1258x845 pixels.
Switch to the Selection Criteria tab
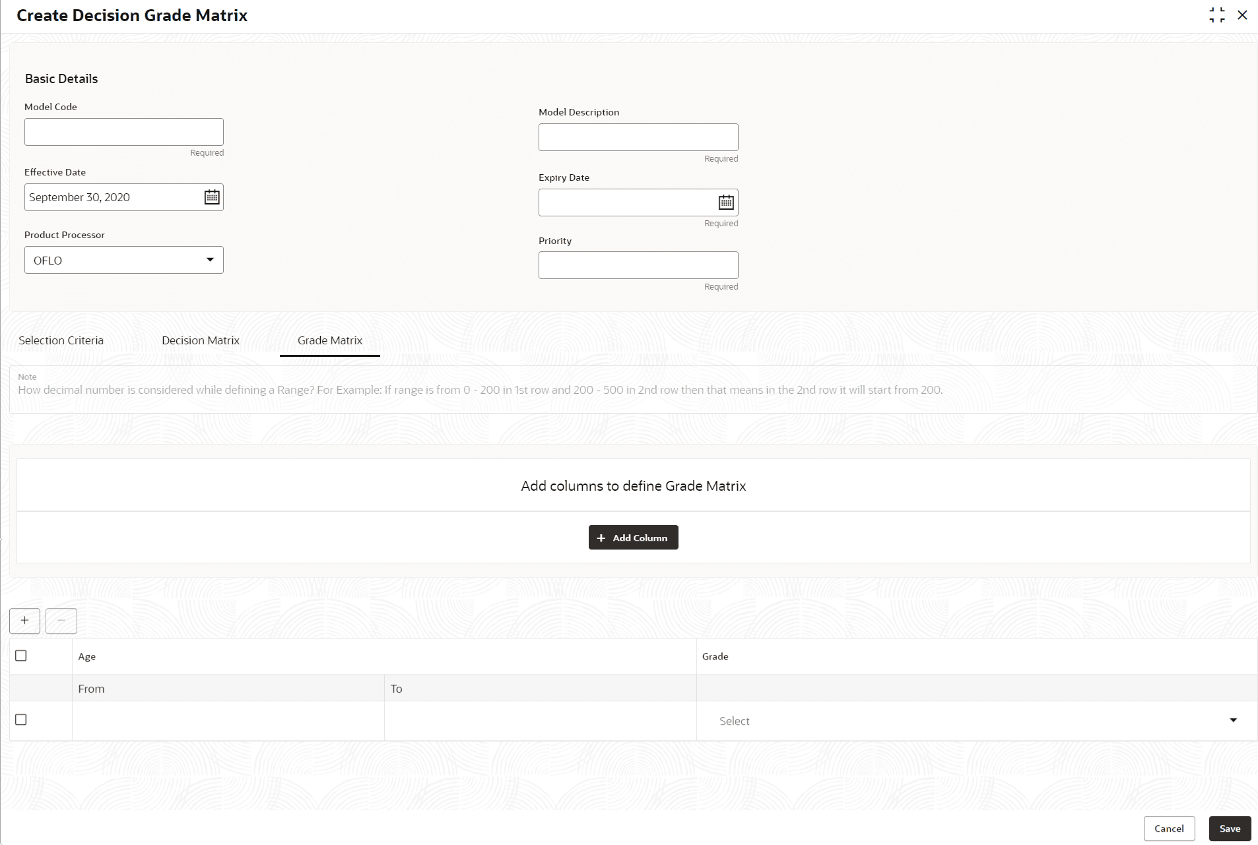tap(61, 340)
